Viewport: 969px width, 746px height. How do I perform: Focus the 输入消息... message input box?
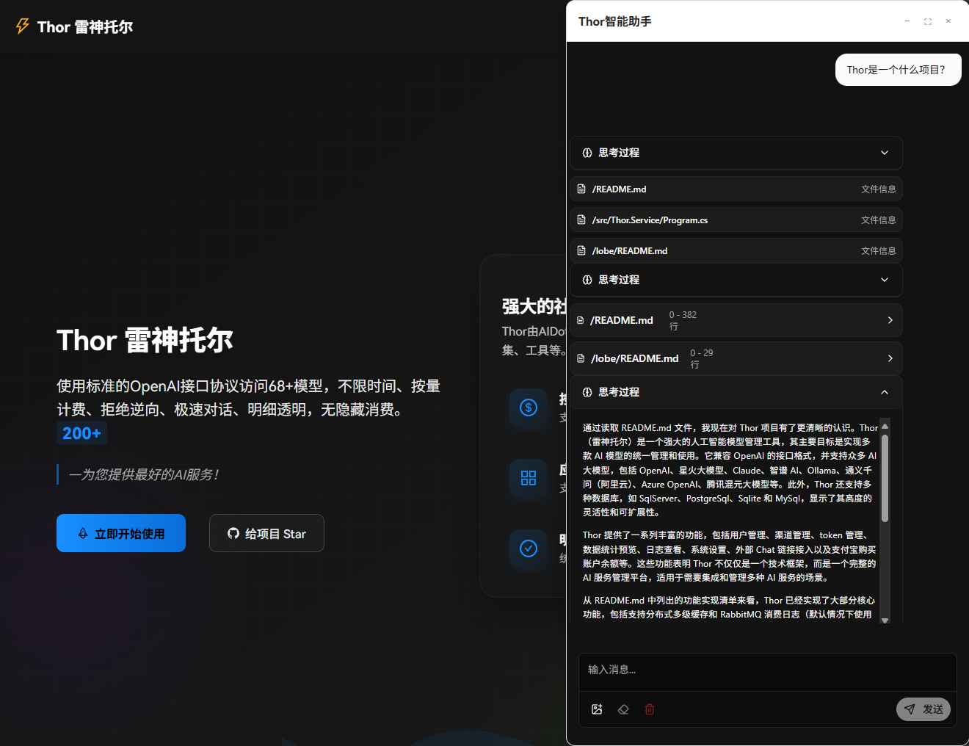pos(768,670)
